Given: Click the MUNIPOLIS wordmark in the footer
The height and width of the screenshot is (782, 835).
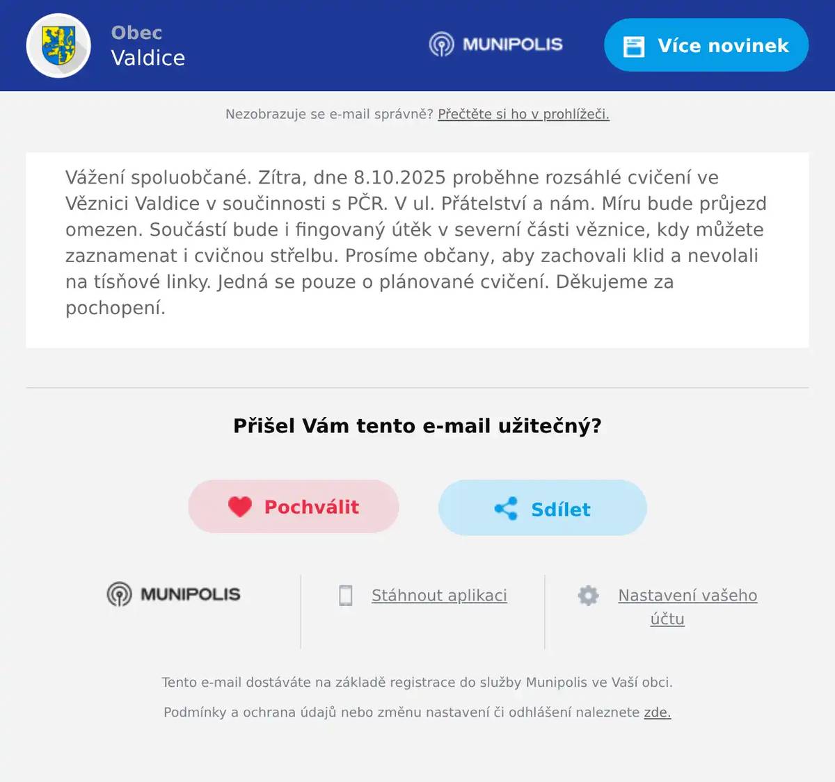Looking at the screenshot, I should [x=189, y=594].
